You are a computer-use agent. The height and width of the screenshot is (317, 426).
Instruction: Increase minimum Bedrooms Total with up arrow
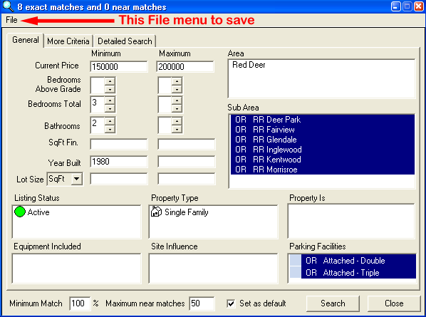pyautogui.click(x=110, y=100)
